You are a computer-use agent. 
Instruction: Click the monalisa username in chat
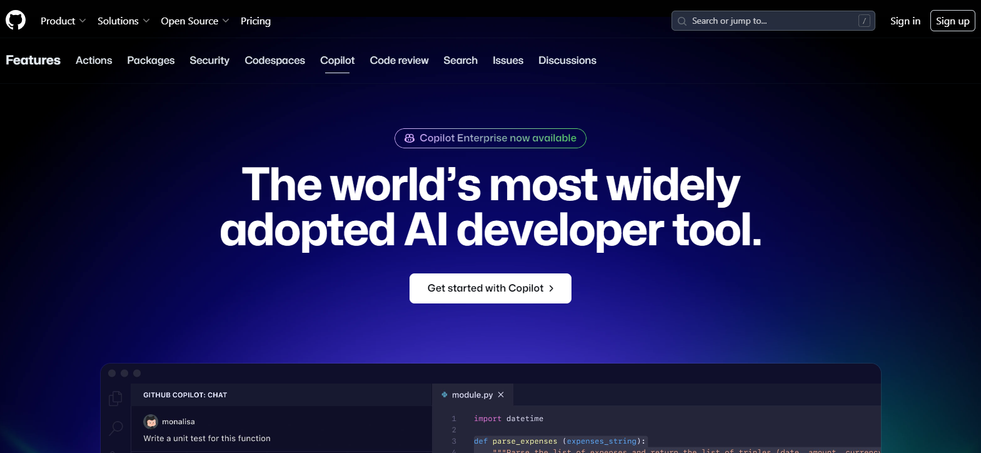(x=178, y=422)
